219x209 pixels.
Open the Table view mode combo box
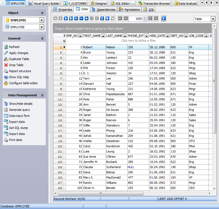204,19
